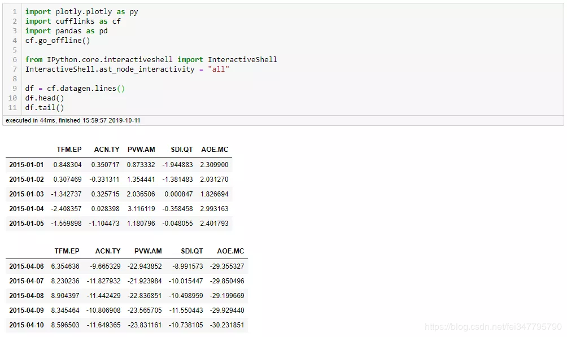Click SDI.QT header in head table
This screenshot has width=567, height=337.
point(181,150)
